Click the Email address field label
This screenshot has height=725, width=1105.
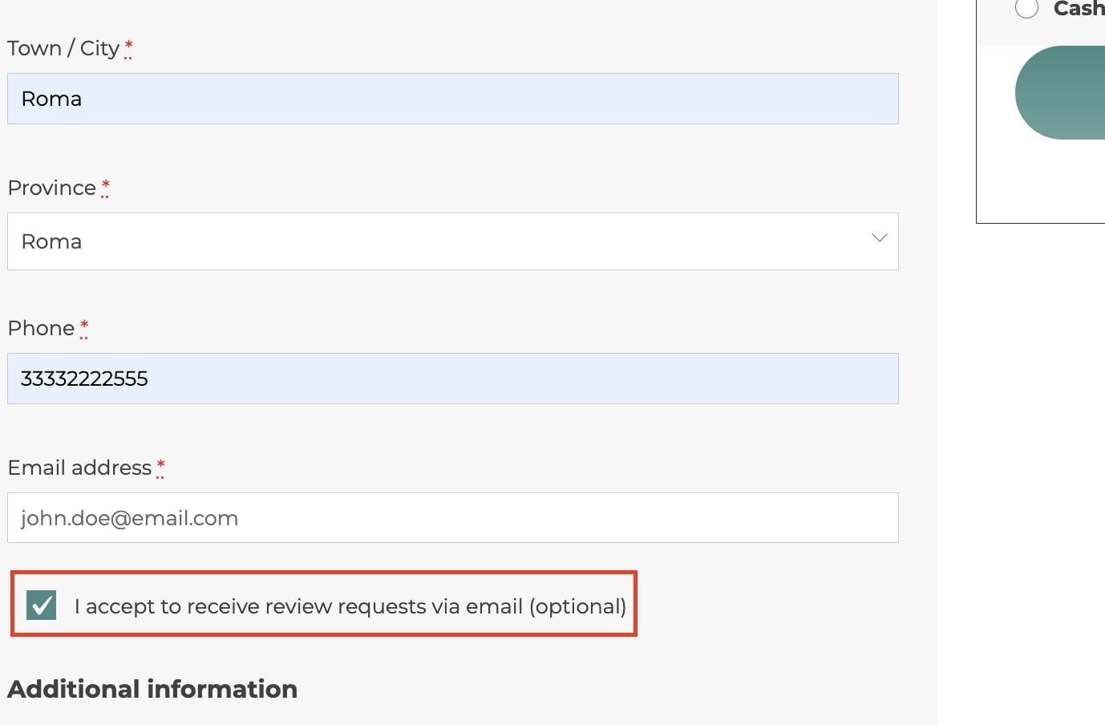[79, 468]
